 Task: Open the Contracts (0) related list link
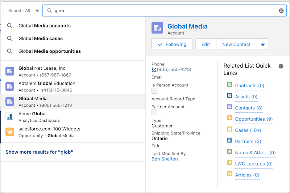[x=249, y=86]
